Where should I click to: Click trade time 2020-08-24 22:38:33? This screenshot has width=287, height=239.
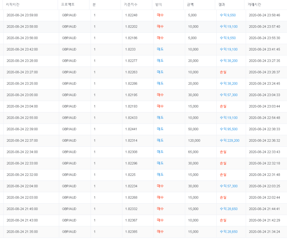coord(264,129)
